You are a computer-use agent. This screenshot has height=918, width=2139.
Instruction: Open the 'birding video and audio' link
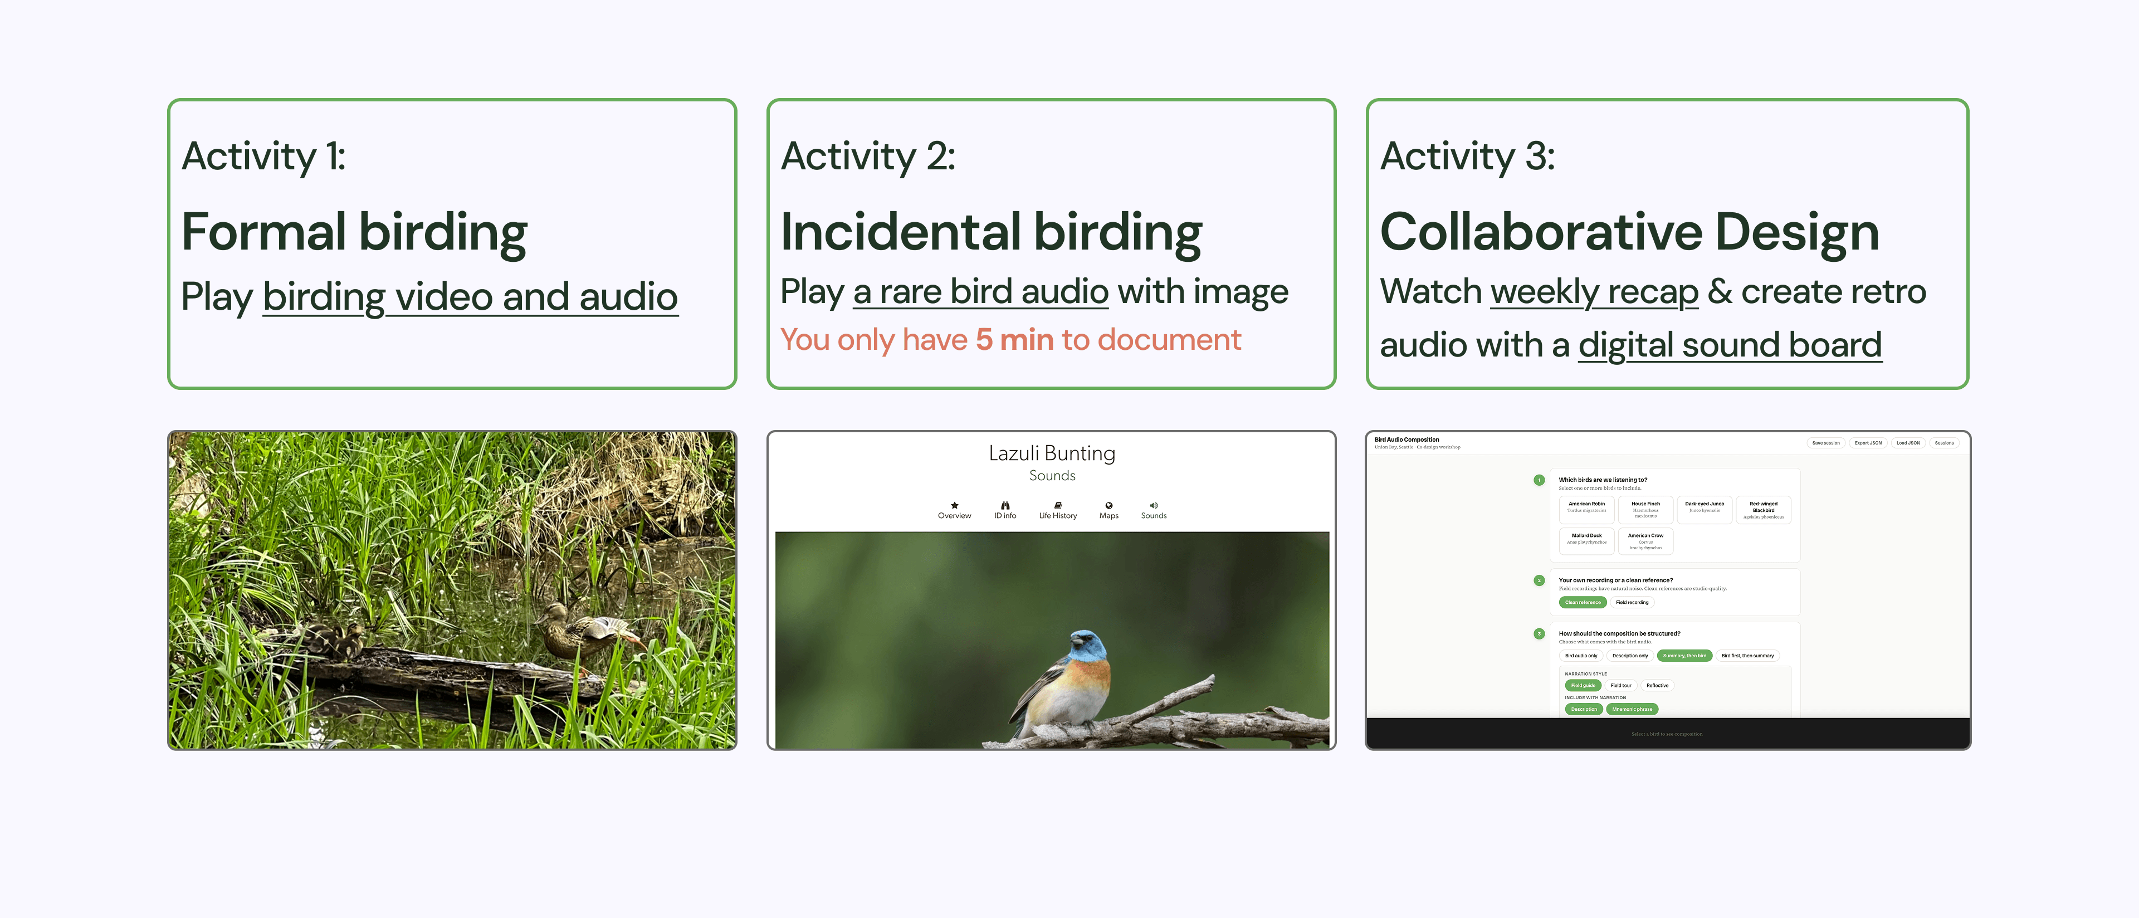click(470, 297)
